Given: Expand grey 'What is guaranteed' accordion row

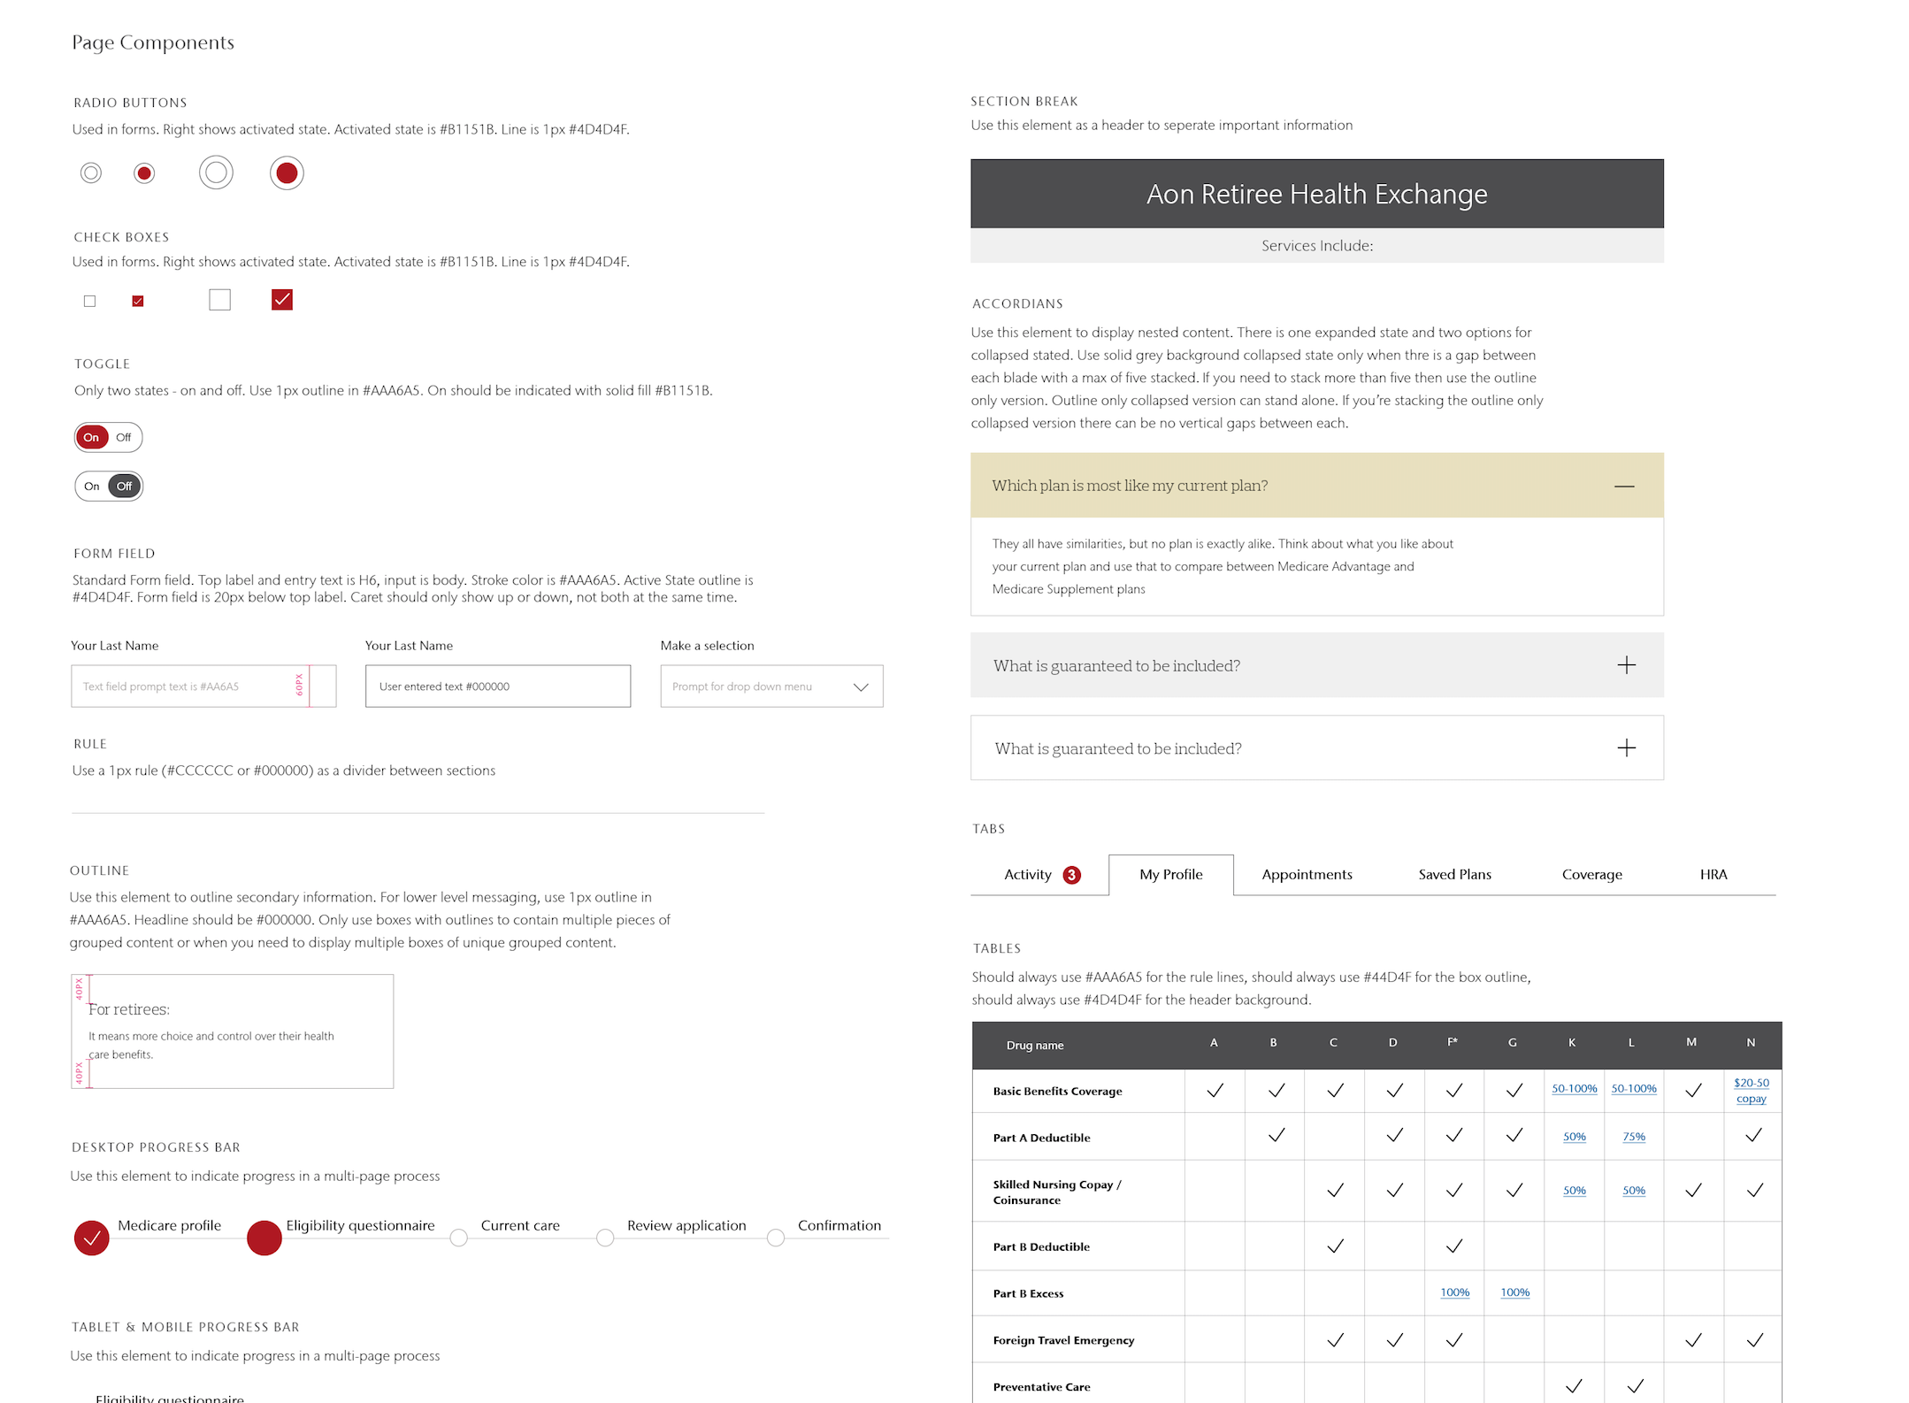Looking at the screenshot, I should click(1116, 665).
